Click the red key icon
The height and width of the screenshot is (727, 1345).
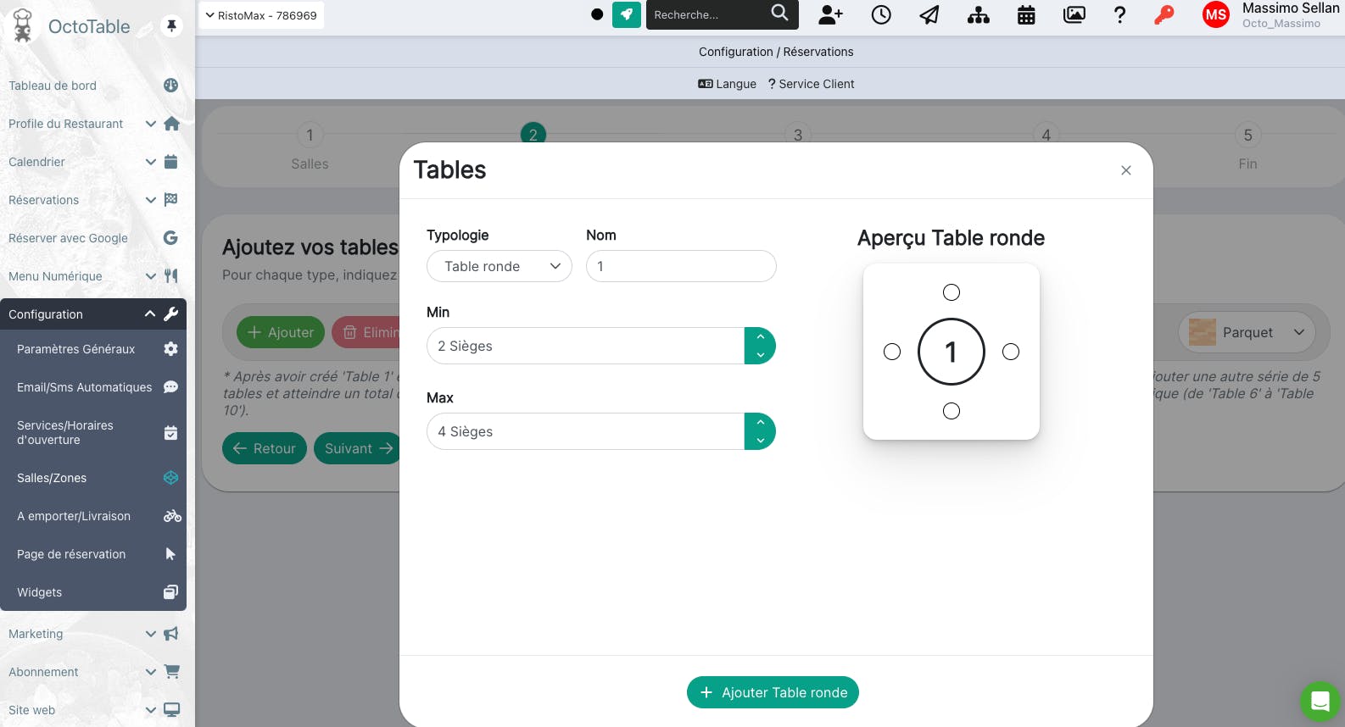pyautogui.click(x=1164, y=14)
